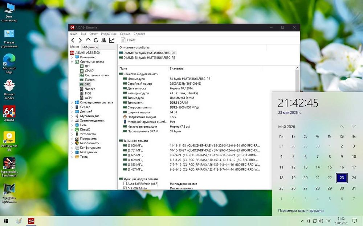Go forward with the toolbar right arrow
Image resolution: width=363 pixels, height=226 pixels.
click(80, 40)
